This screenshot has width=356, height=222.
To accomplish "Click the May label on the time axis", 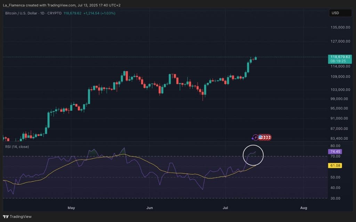I will (71, 208).
